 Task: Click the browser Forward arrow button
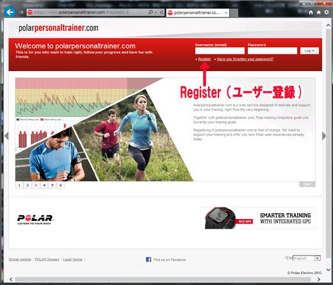(x=21, y=12)
